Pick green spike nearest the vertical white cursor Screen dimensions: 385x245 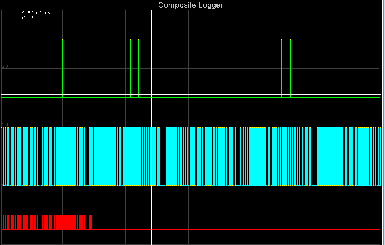(x=139, y=68)
